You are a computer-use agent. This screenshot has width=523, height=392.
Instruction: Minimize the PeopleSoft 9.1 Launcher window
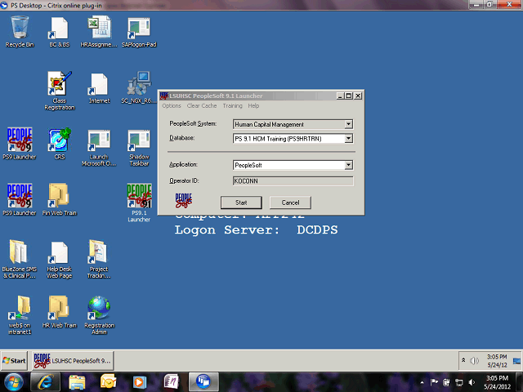[x=340, y=96]
